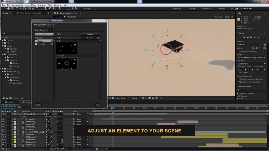
Task: Select the Brush tool
Action: point(42,9)
